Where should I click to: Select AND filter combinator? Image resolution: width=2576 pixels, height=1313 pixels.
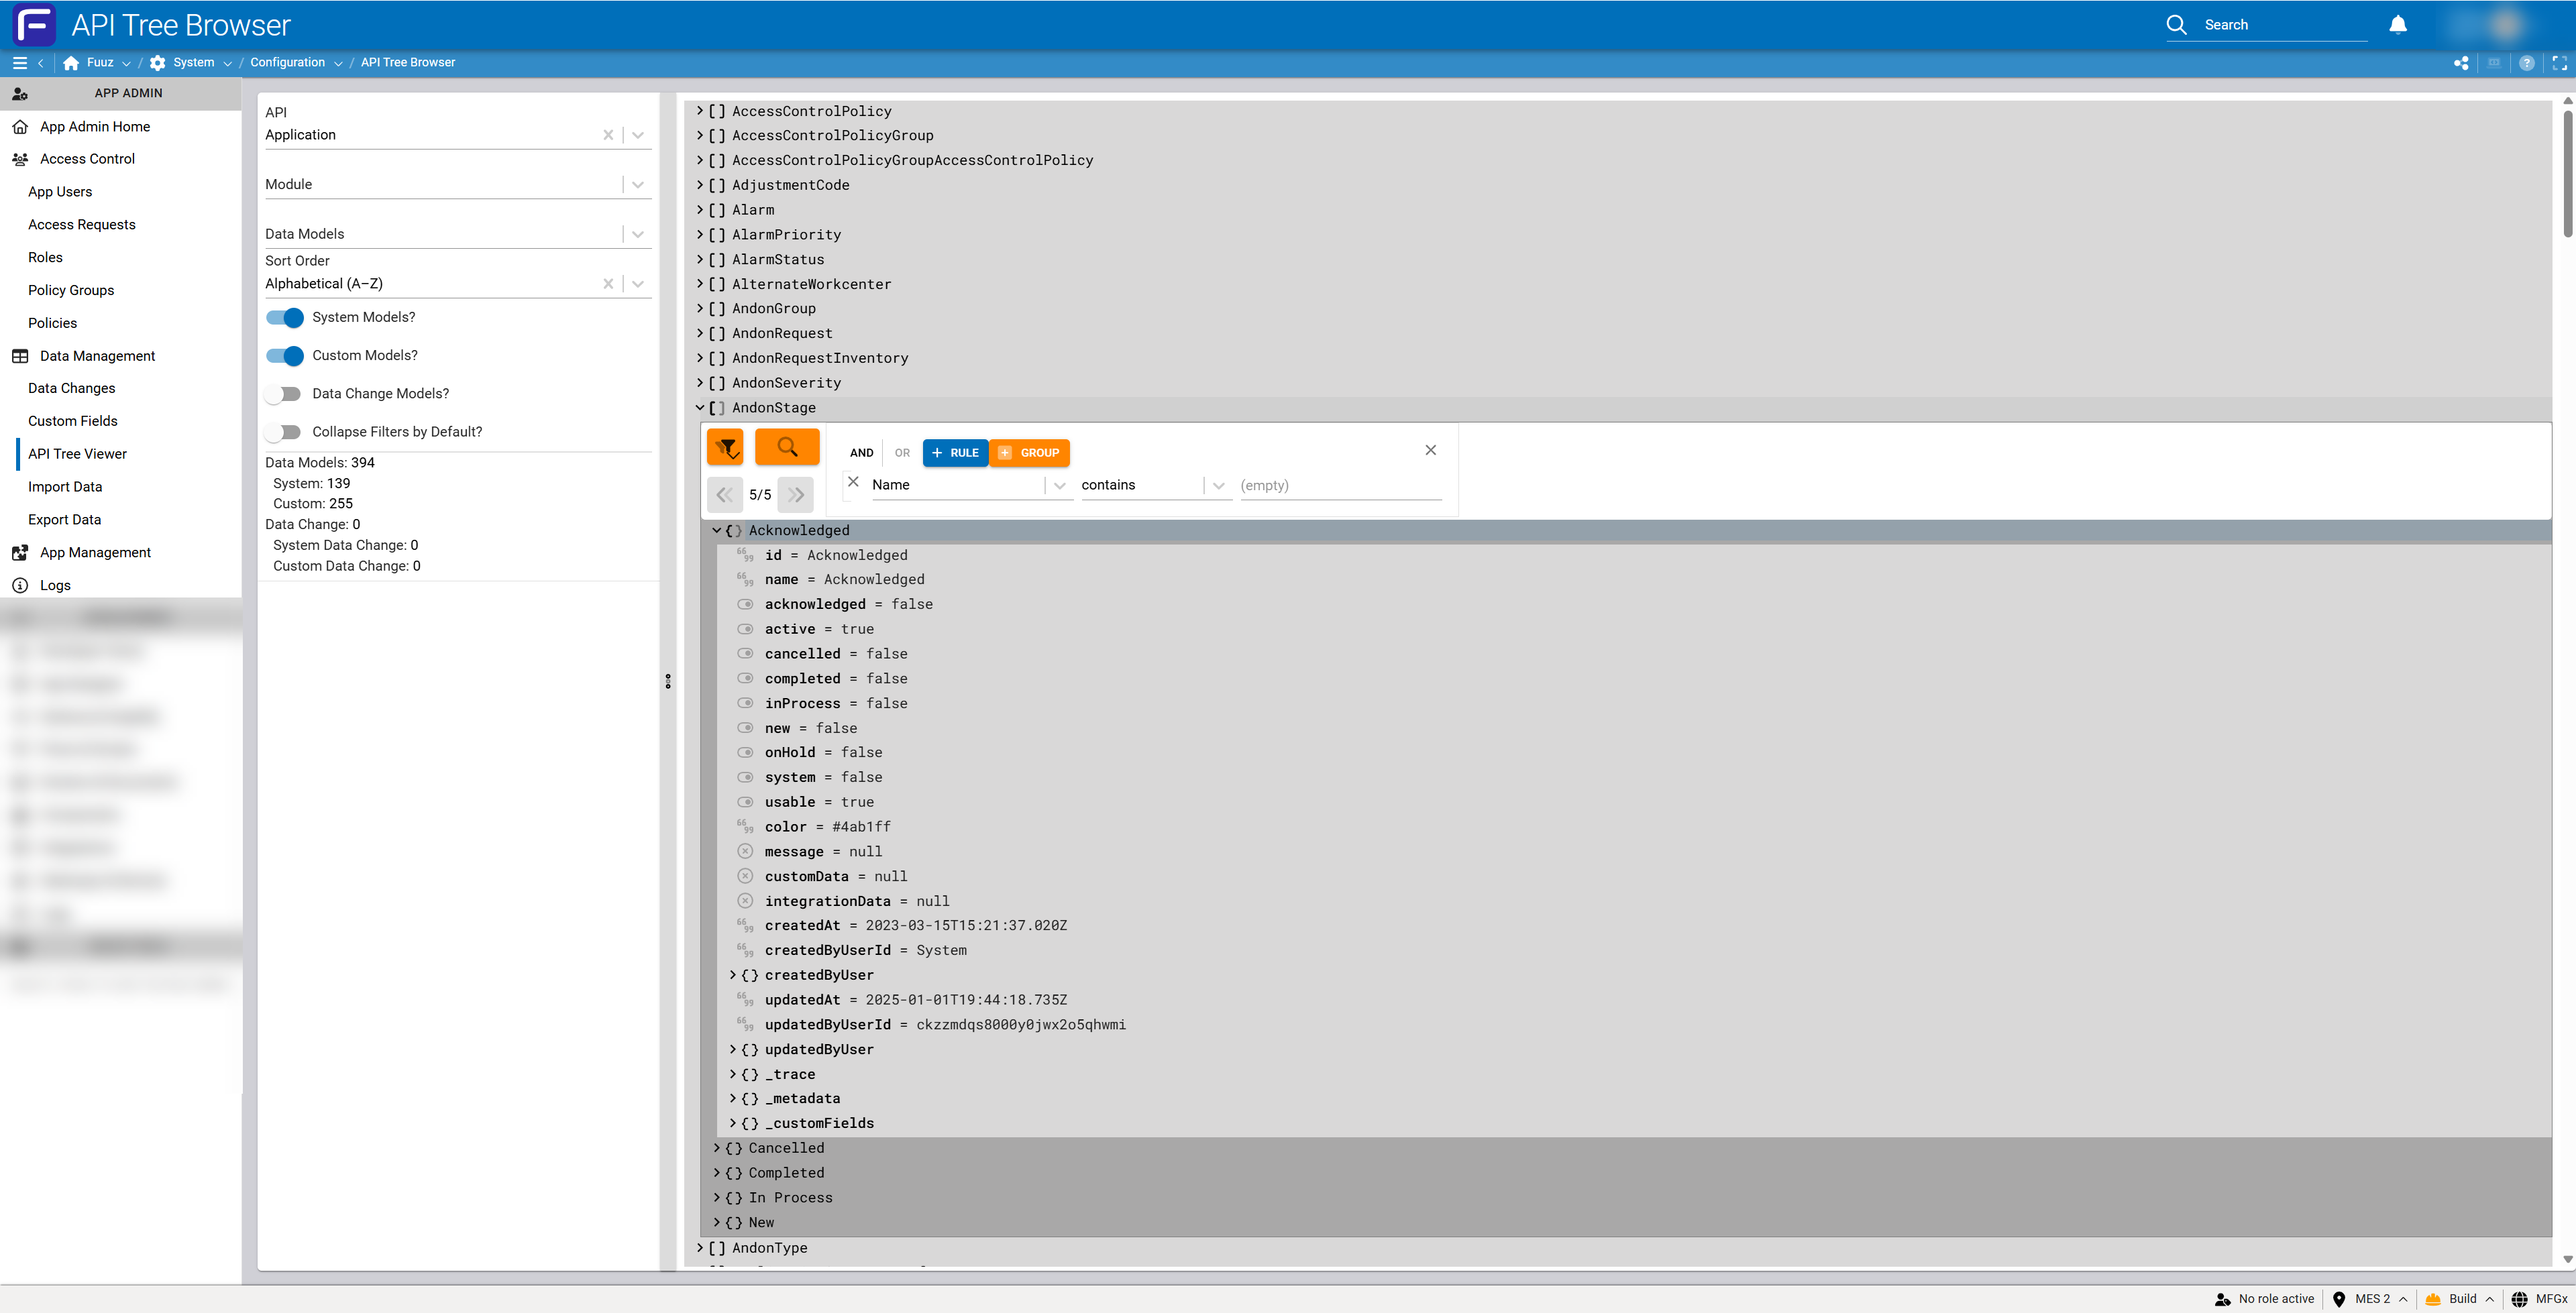click(861, 453)
